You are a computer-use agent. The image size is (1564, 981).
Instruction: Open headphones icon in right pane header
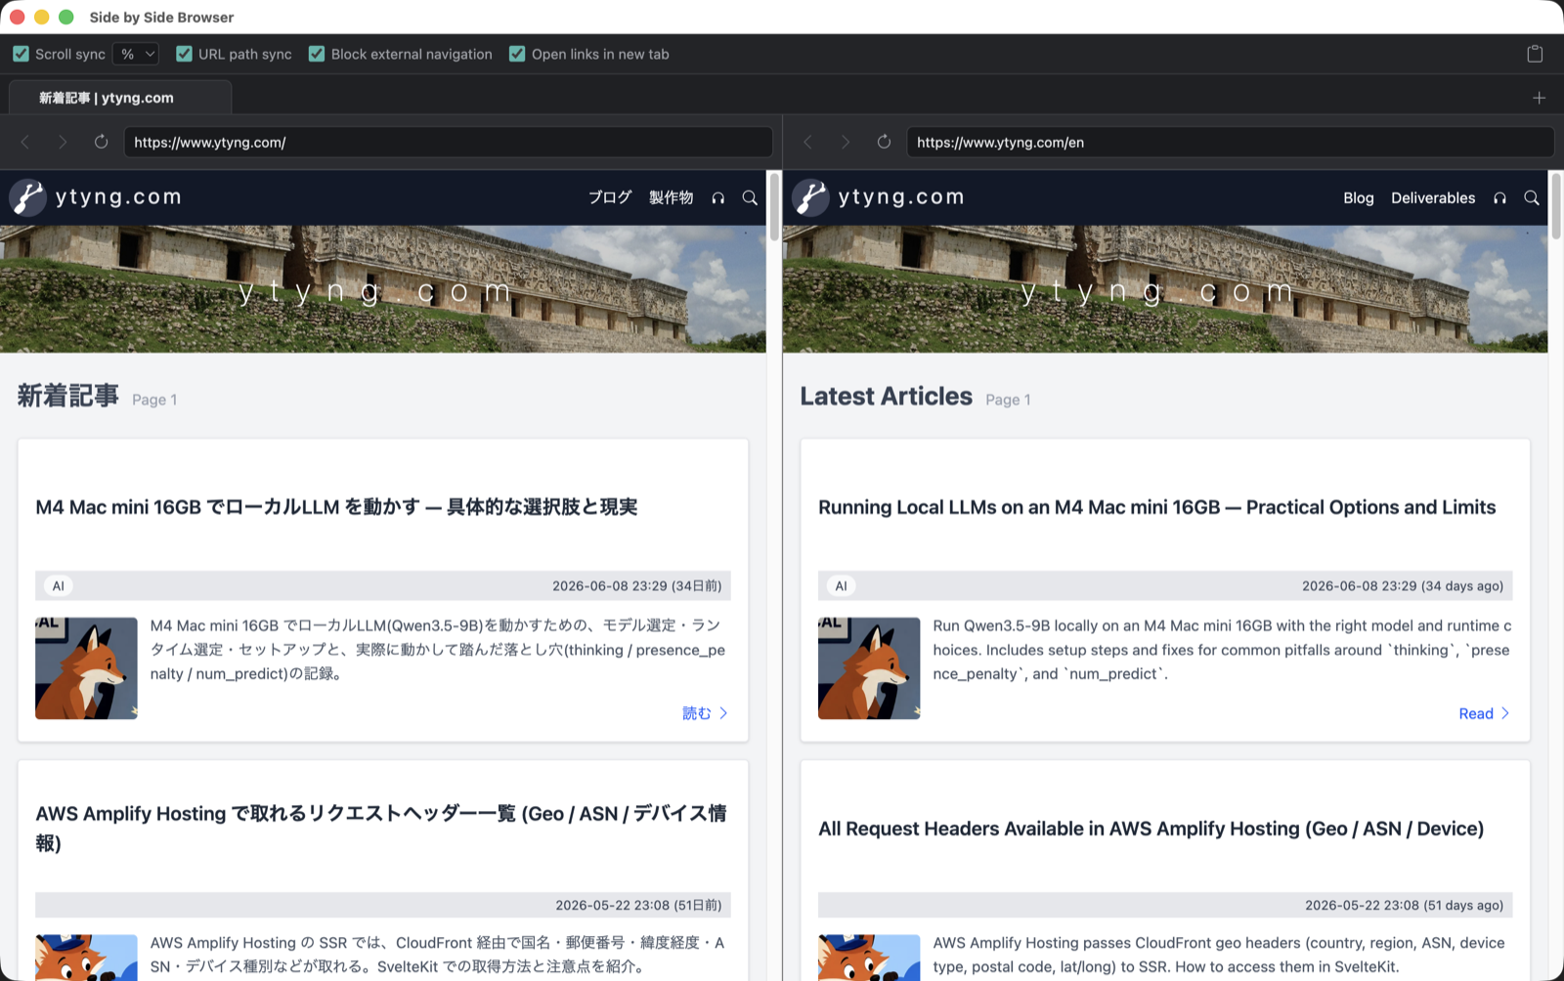pyautogui.click(x=1500, y=197)
